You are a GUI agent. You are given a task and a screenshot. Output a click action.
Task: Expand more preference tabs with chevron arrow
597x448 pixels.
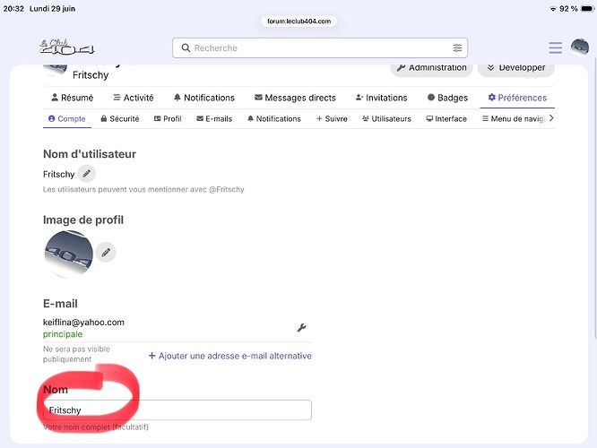pyautogui.click(x=551, y=118)
